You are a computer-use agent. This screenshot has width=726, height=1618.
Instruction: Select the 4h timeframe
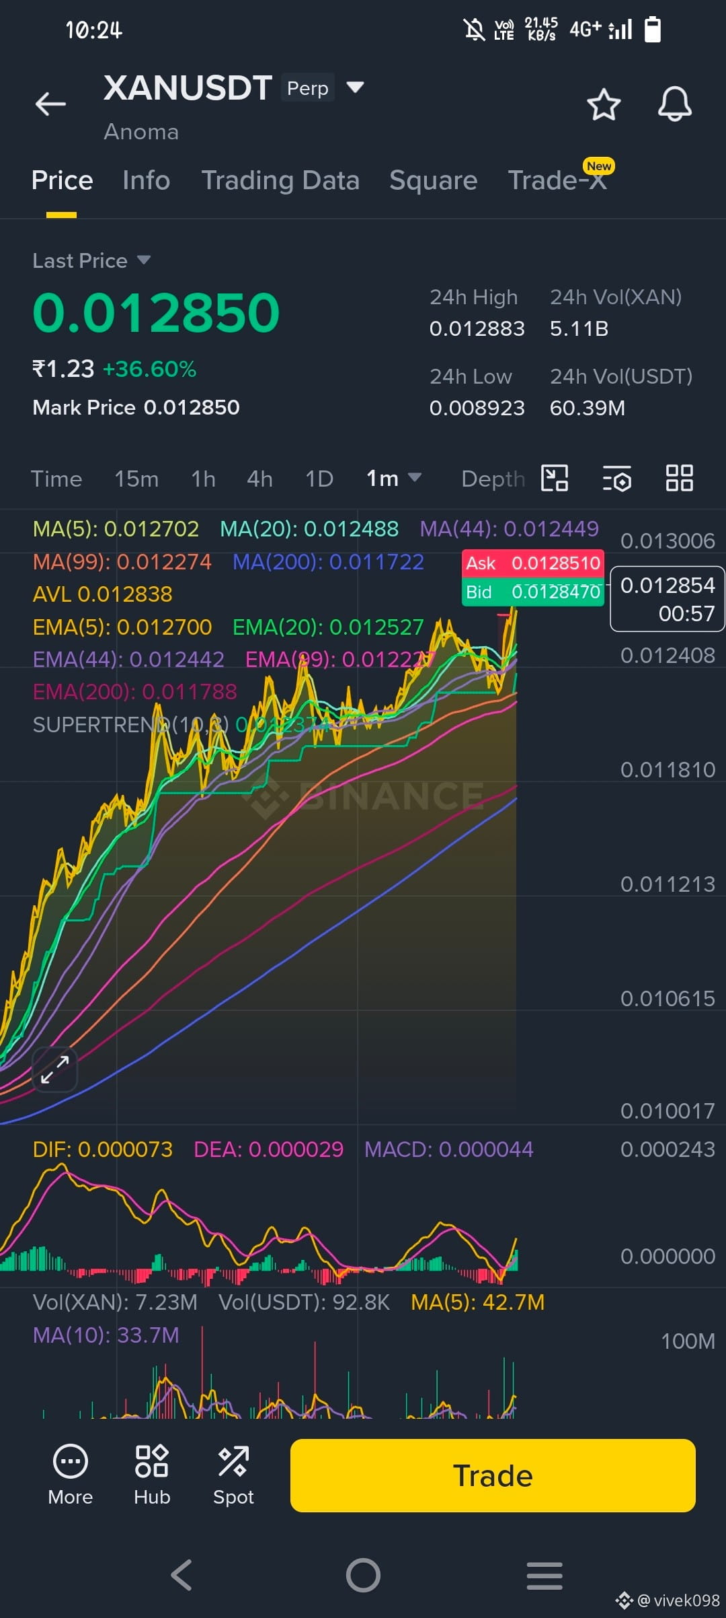[x=259, y=479]
